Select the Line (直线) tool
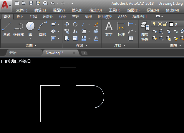The width and height of the screenshot is (184, 133). (6, 29)
